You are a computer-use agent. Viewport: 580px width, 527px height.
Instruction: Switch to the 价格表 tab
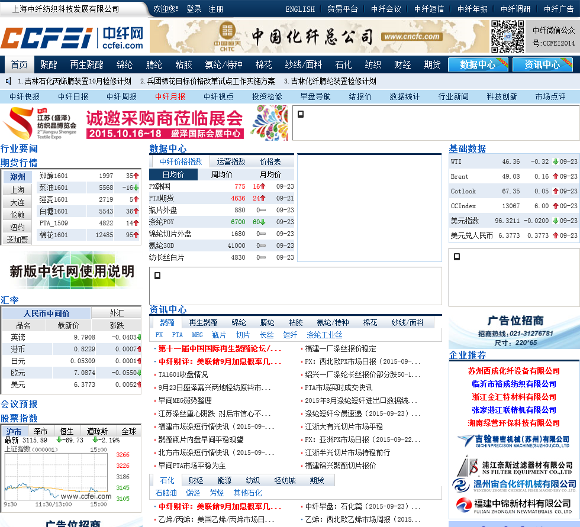coord(270,161)
